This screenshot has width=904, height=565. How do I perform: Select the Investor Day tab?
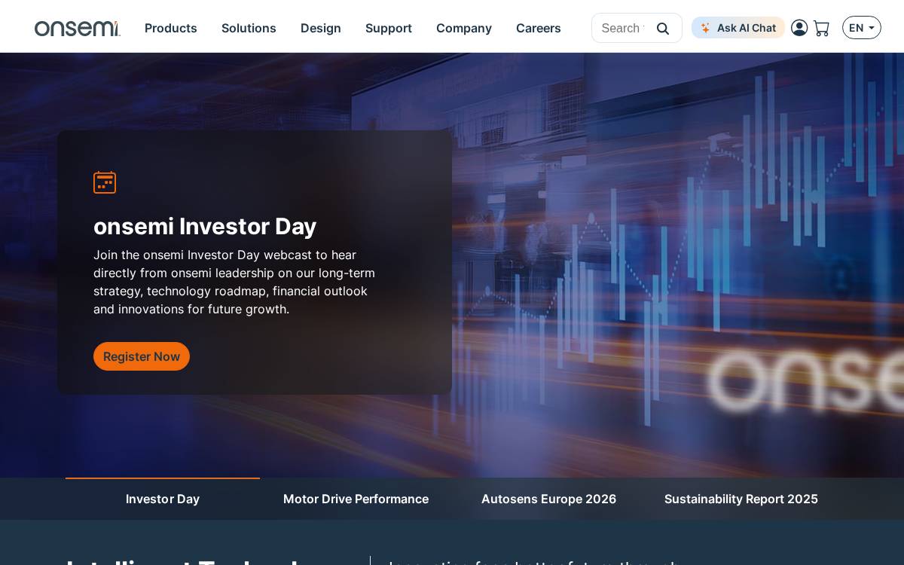tap(163, 499)
